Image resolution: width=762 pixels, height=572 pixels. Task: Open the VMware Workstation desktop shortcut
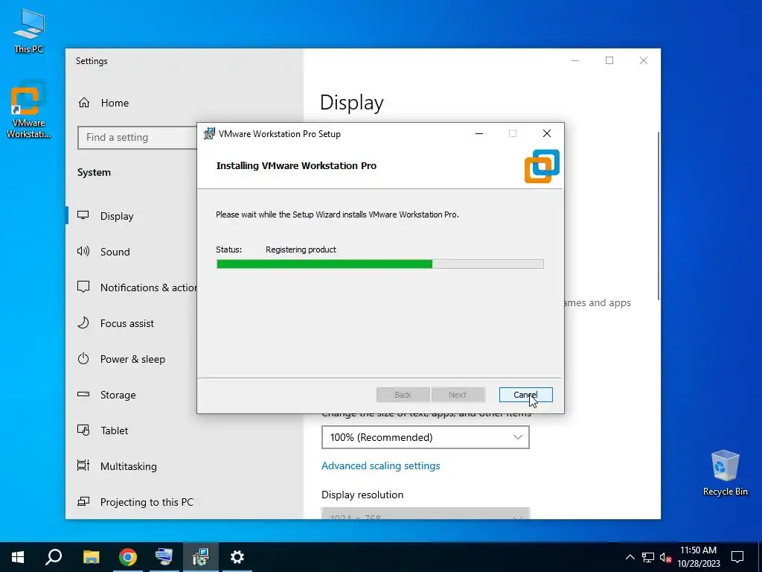point(29,109)
